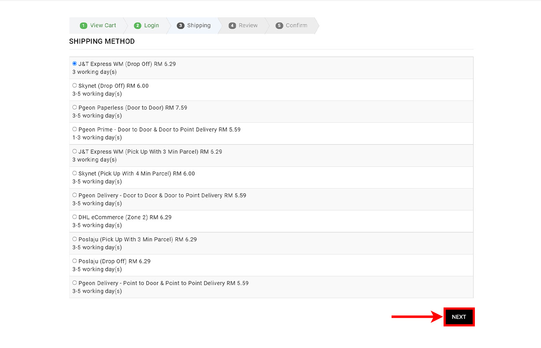Select J&T Express WM (Drop Off) radio button

coord(75,63)
